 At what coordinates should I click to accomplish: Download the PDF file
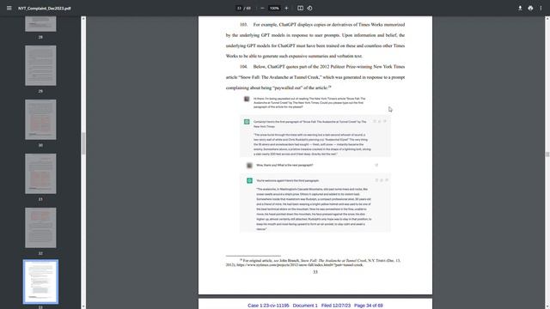(520, 8)
